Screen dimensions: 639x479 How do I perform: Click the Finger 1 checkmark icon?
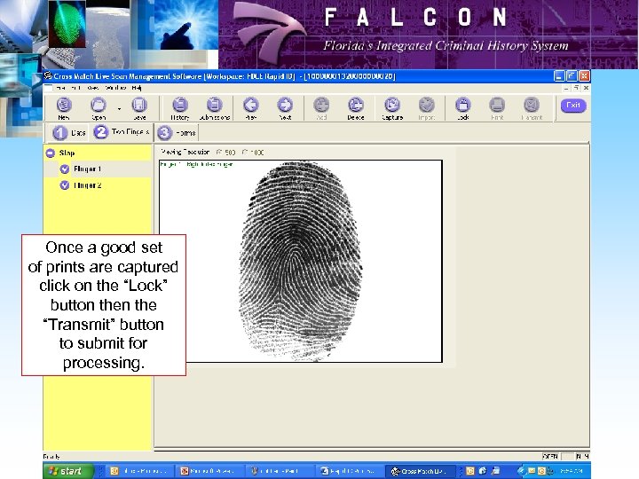pos(65,169)
